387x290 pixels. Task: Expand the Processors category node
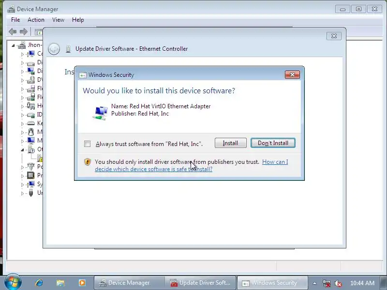click(22, 176)
